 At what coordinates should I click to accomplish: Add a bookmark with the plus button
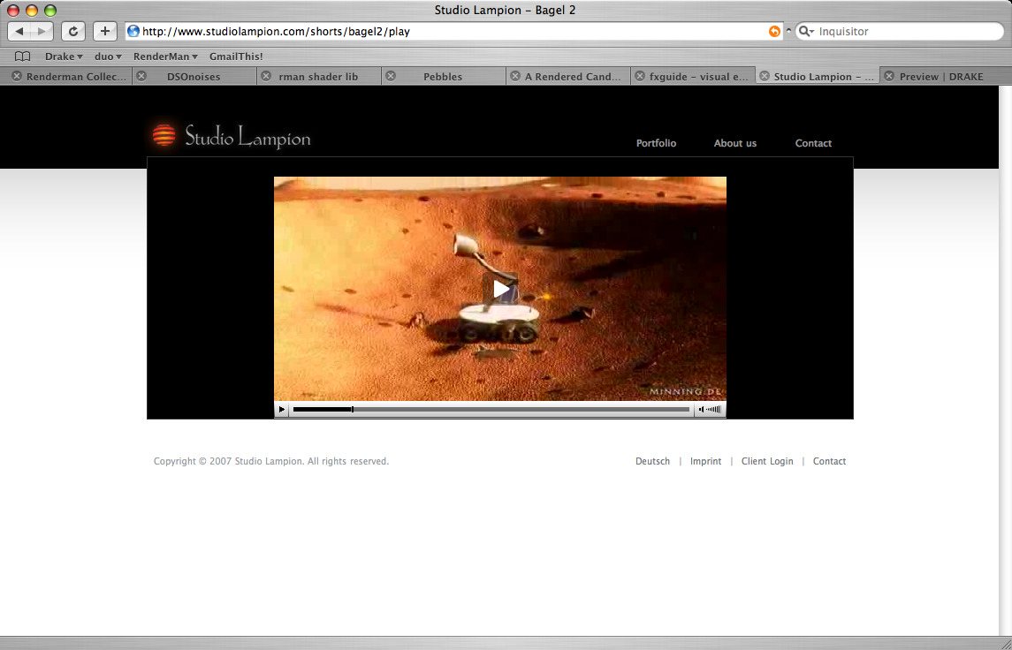pyautogui.click(x=104, y=31)
